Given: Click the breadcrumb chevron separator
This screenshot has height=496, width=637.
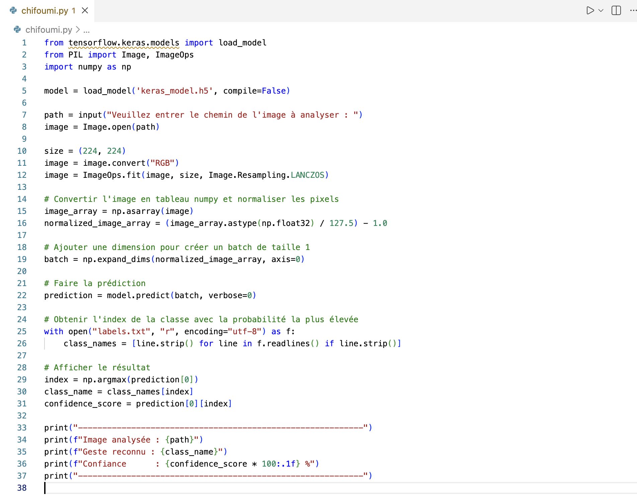Looking at the screenshot, I should coord(78,30).
